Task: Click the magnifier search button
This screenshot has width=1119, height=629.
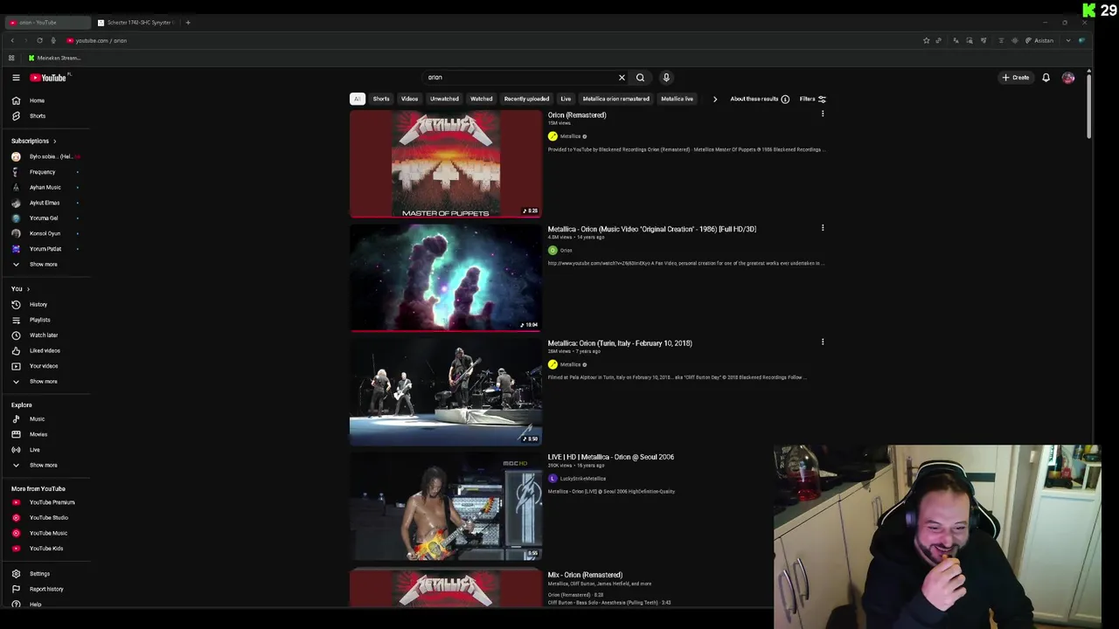Action: click(x=640, y=78)
